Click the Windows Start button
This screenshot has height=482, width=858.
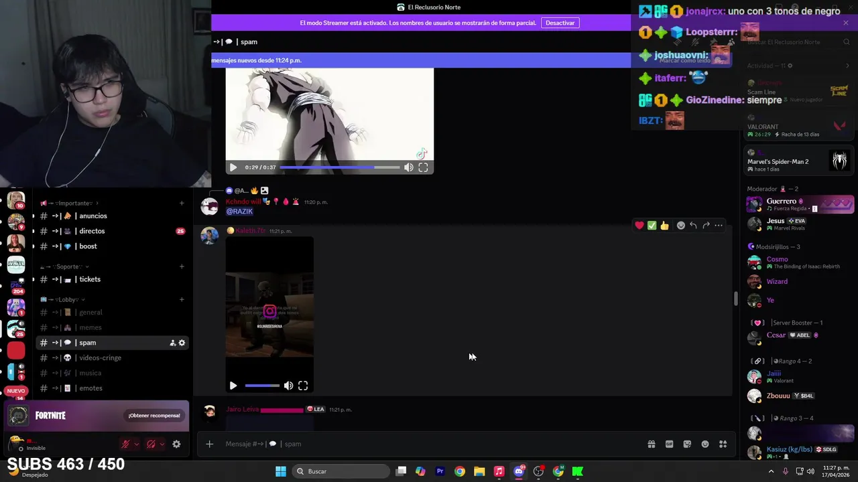coord(281,471)
